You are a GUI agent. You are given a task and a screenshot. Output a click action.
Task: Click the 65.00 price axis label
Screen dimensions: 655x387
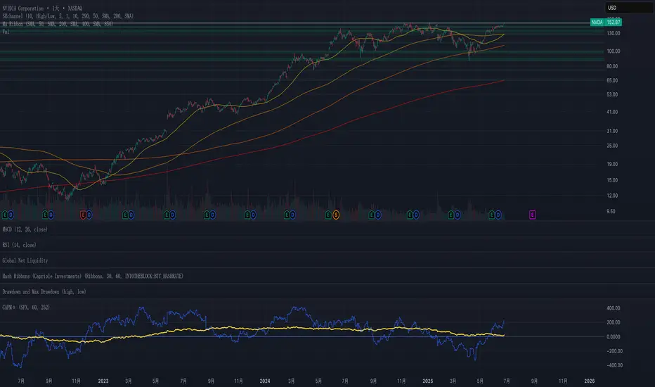tap(612, 80)
